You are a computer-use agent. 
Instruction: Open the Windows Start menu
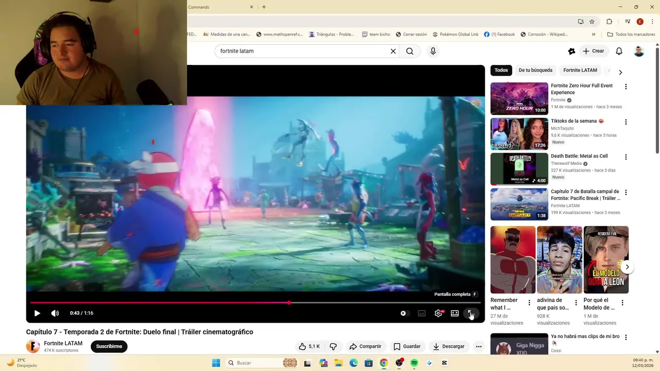click(x=216, y=363)
